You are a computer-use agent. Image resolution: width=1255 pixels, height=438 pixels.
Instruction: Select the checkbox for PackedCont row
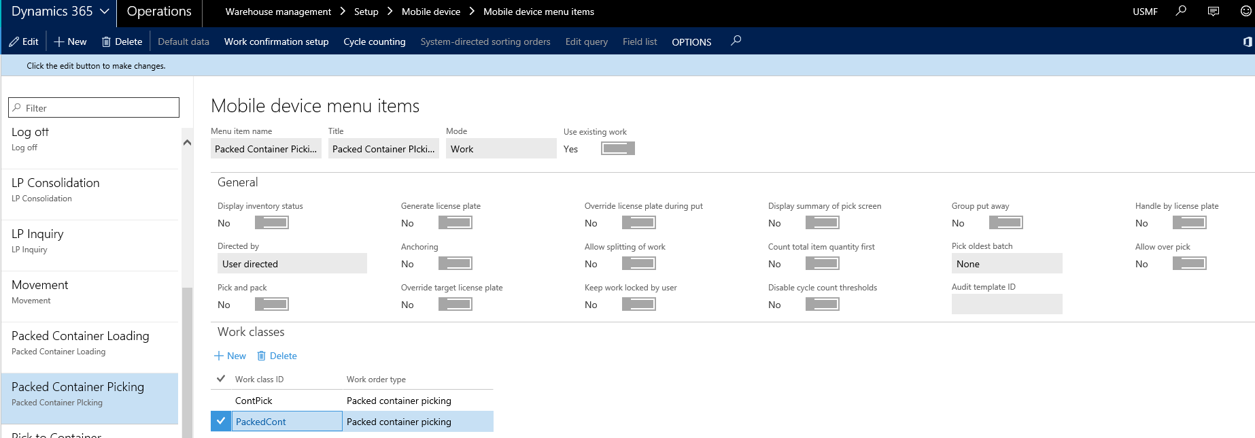[x=220, y=422]
